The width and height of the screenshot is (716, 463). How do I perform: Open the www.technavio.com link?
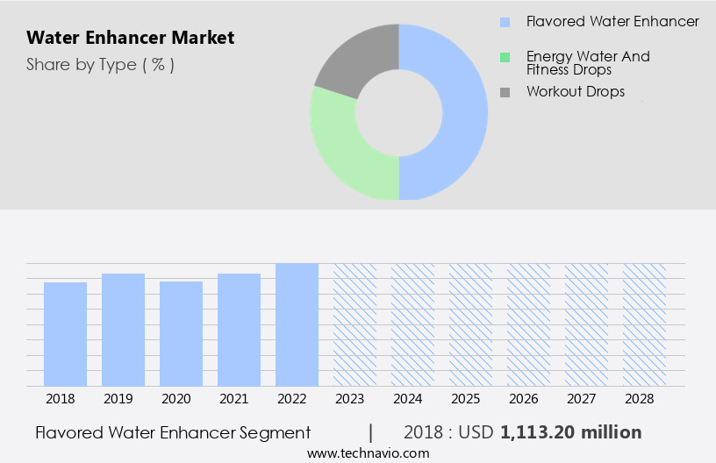point(368,453)
